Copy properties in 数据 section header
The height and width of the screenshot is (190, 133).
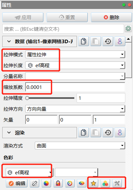84,41
